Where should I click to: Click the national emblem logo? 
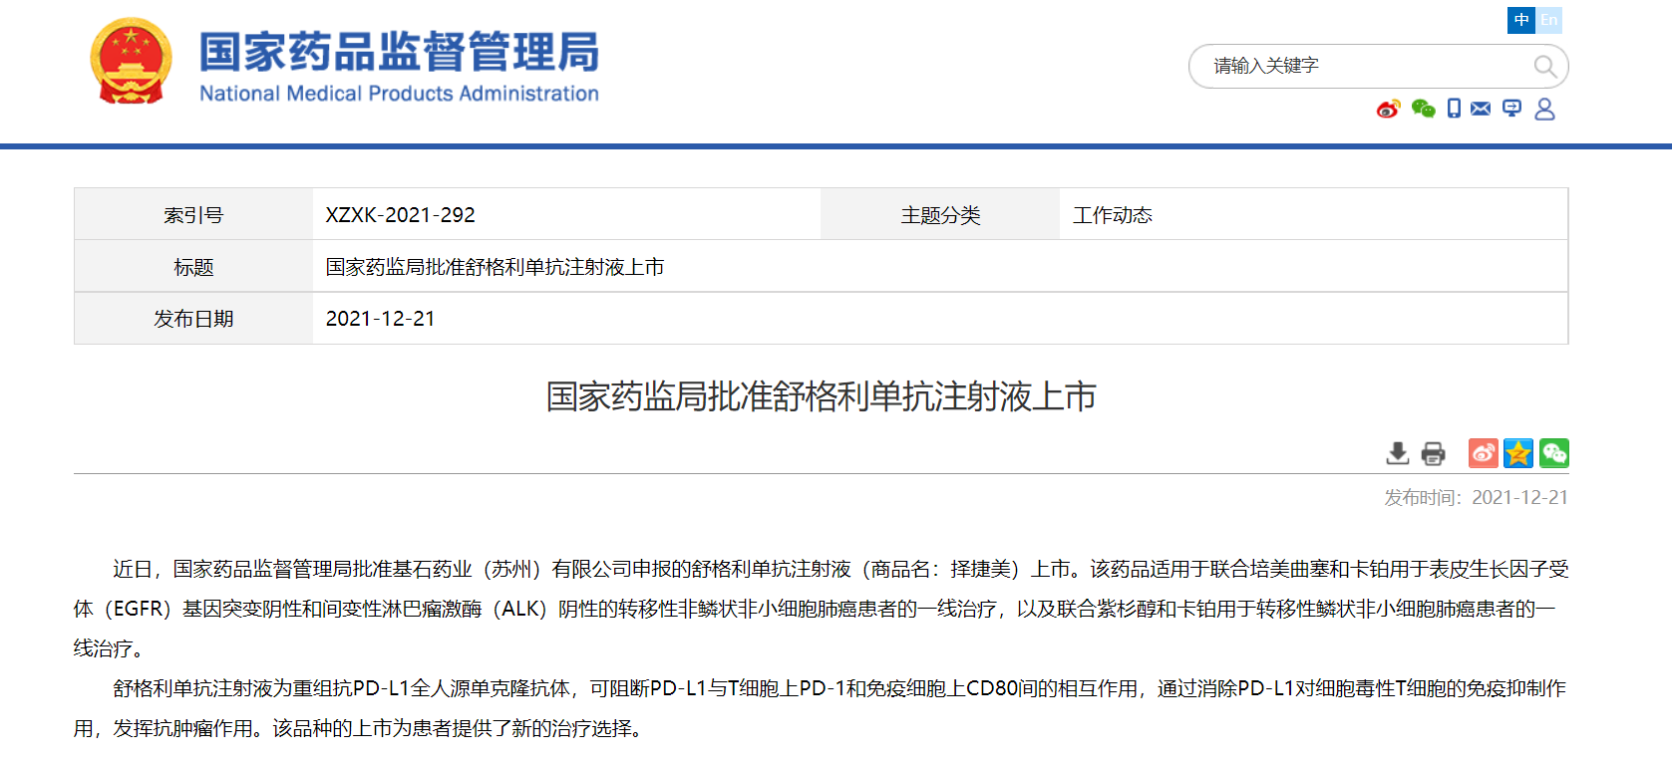tap(131, 61)
